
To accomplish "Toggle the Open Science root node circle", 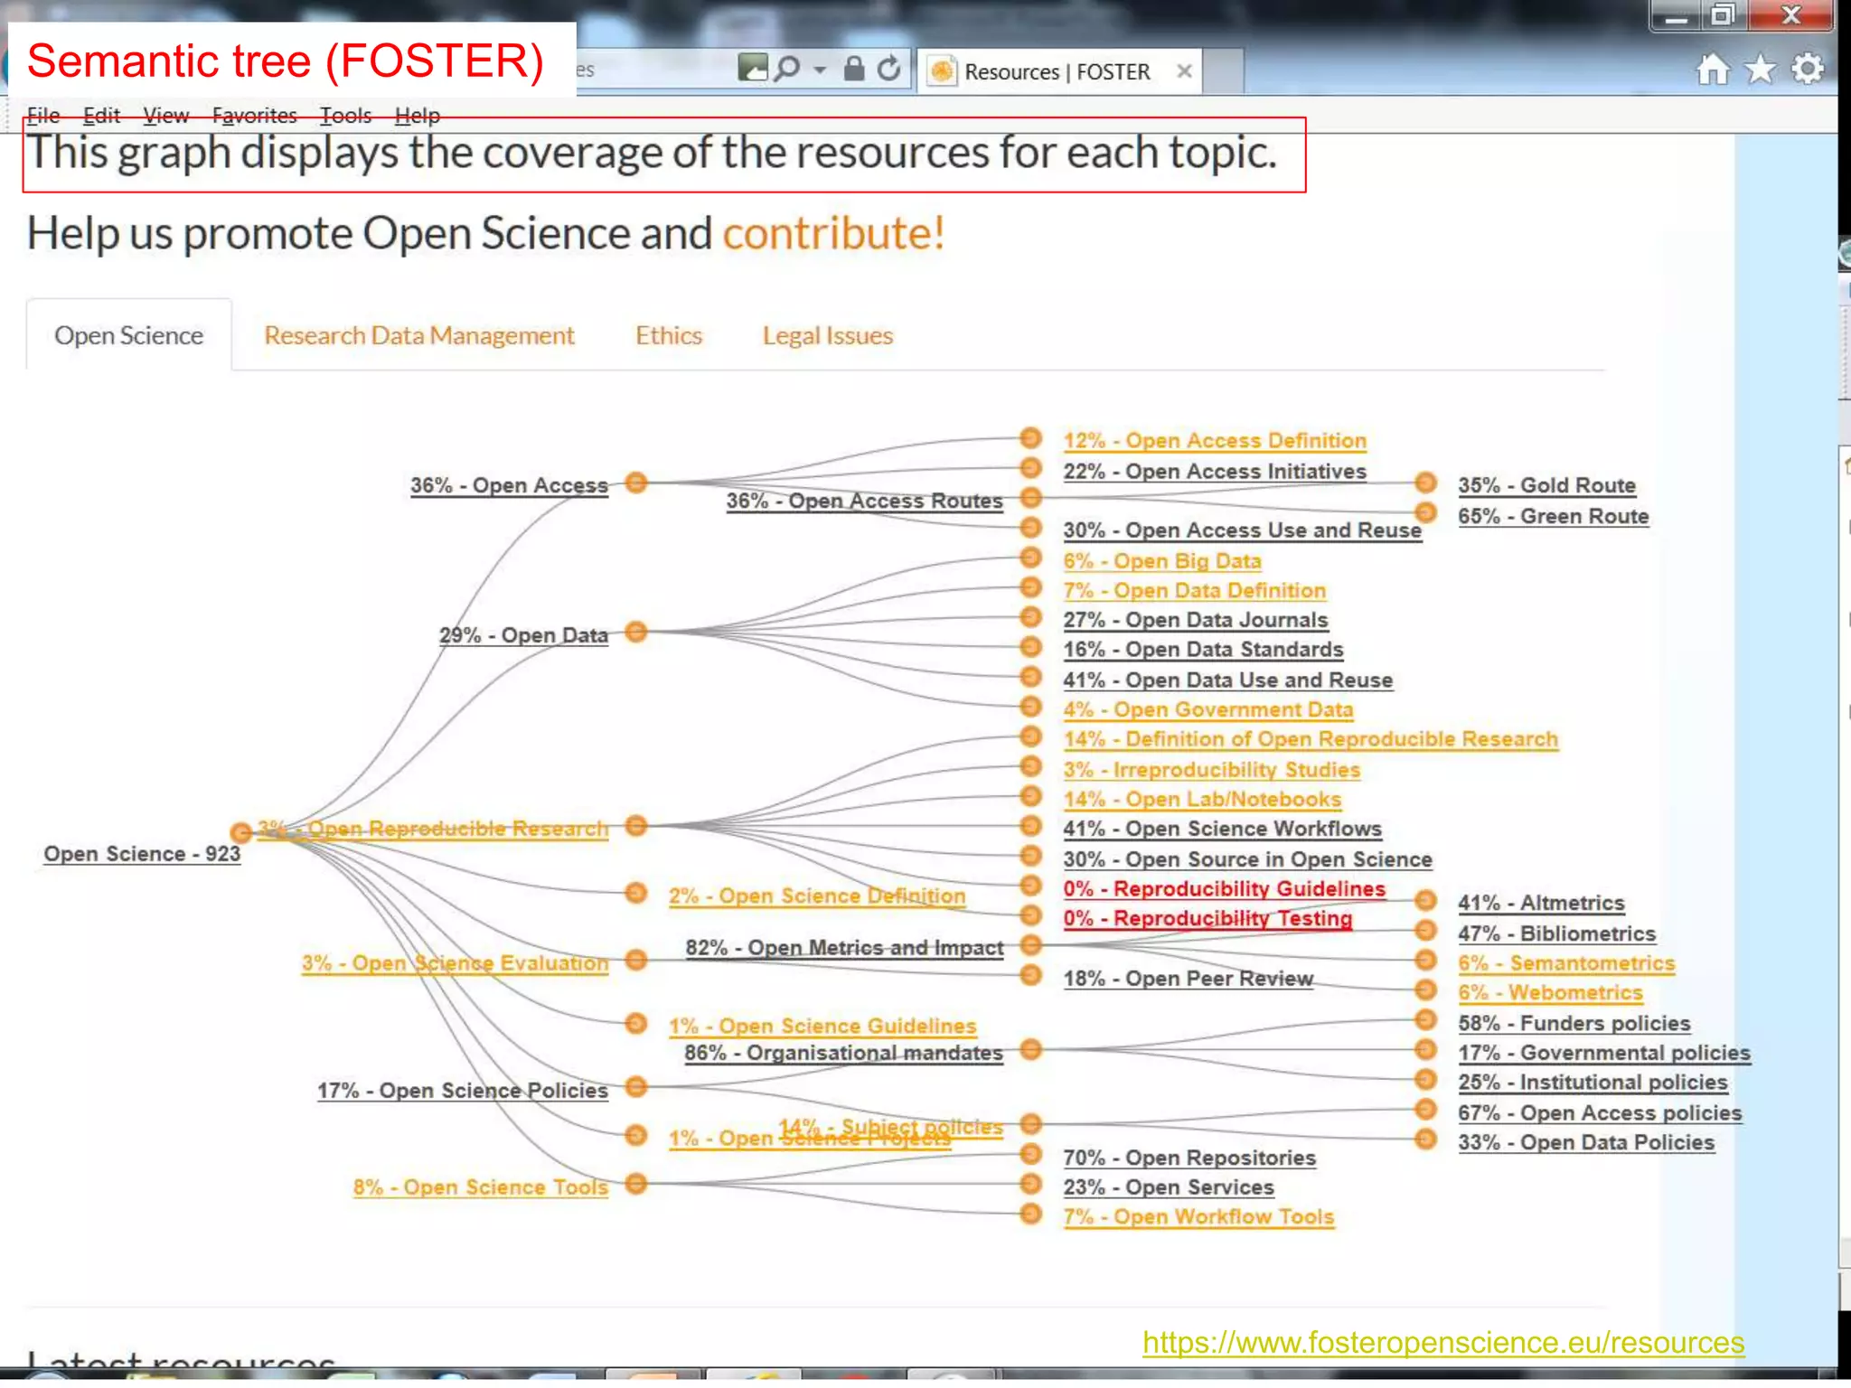I will coord(240,832).
